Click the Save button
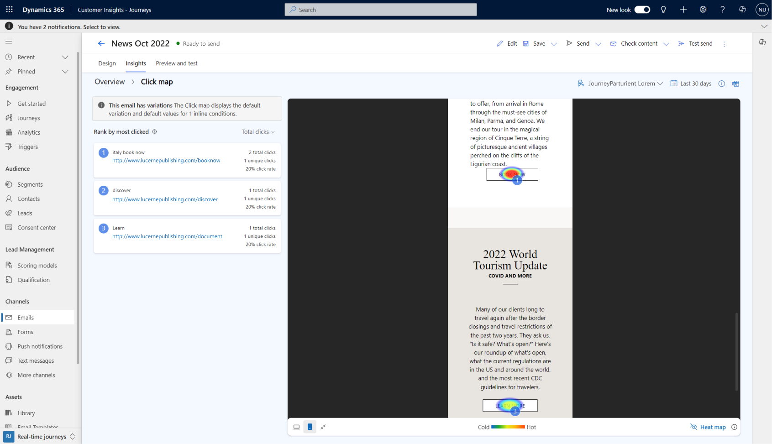The image size is (772, 444). pyautogui.click(x=534, y=44)
